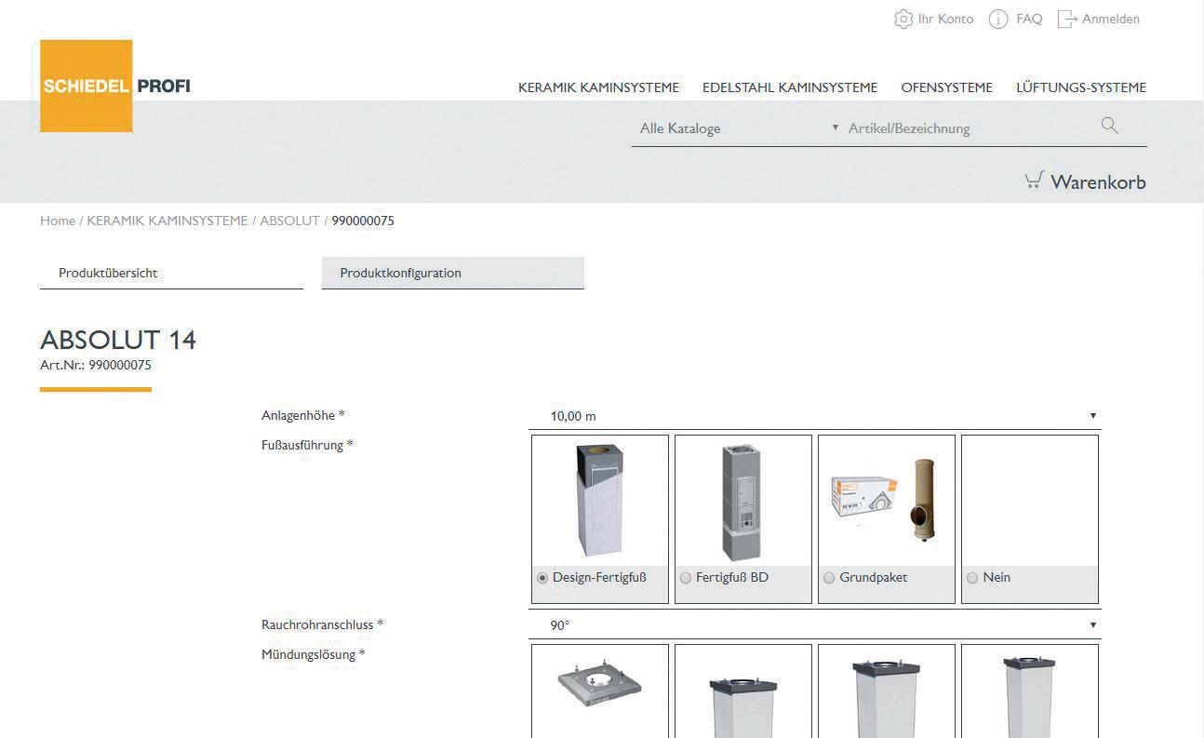
Task: Select the Grundpaket radio button
Action: (x=829, y=578)
